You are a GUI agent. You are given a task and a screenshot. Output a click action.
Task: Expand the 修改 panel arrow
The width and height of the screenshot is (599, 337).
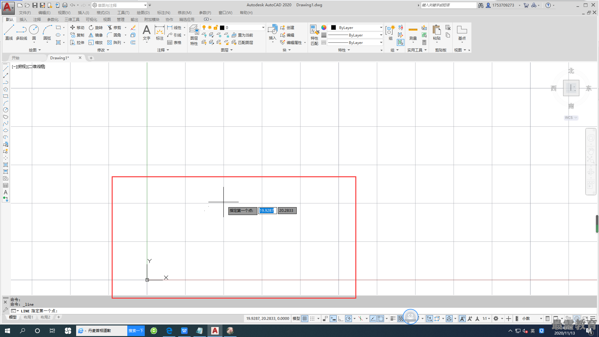108,50
